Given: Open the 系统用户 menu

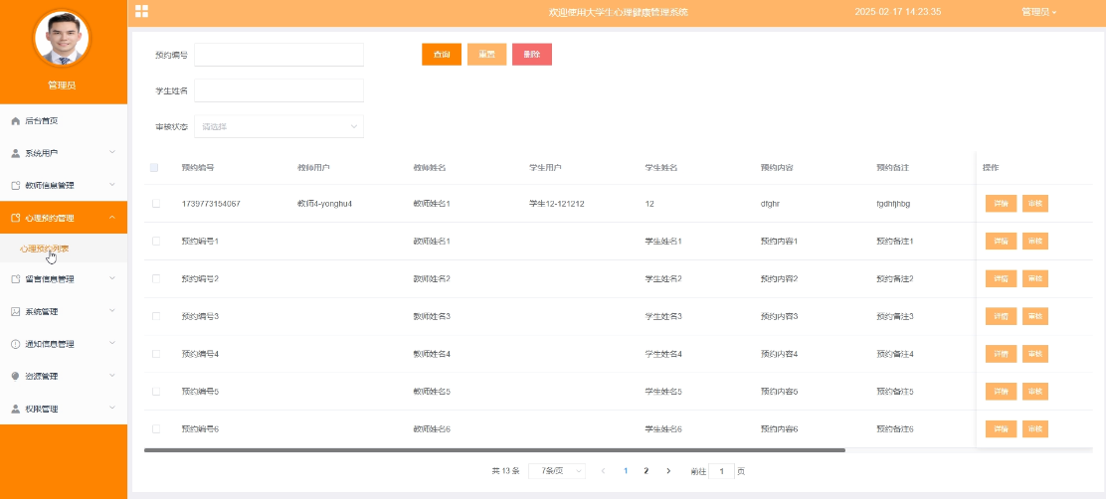Looking at the screenshot, I should (64, 153).
